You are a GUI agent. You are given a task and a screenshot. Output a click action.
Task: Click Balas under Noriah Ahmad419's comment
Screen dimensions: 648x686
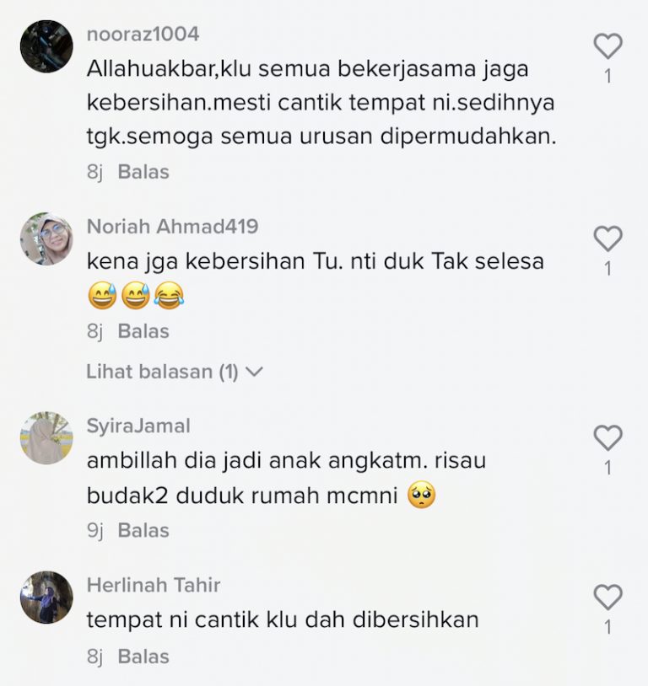point(143,331)
